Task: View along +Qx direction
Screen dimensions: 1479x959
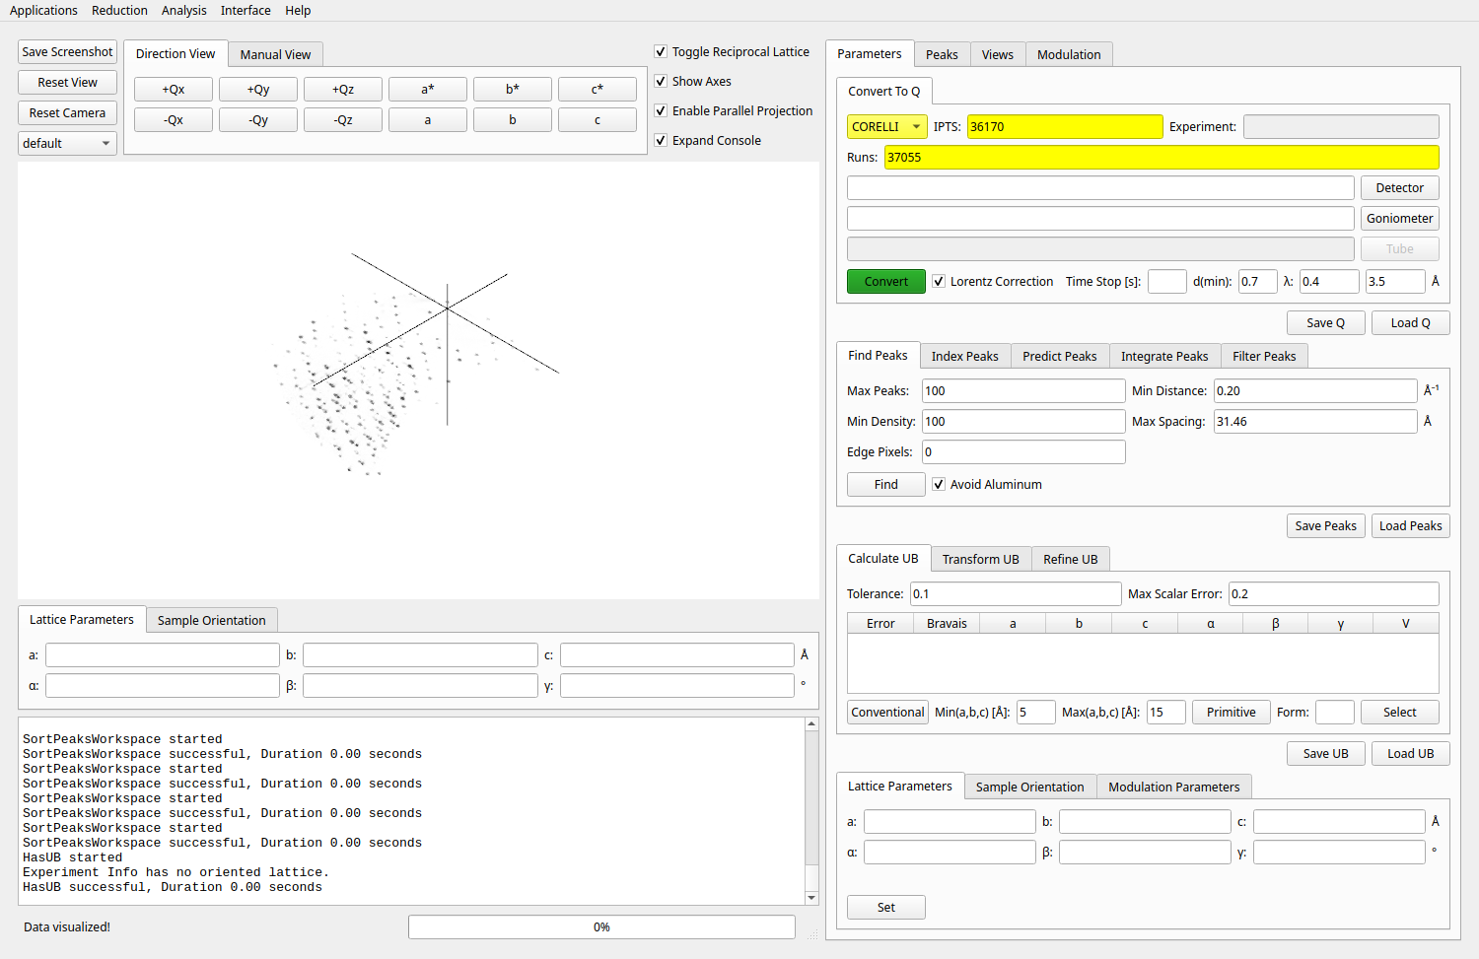Action: tap(174, 90)
